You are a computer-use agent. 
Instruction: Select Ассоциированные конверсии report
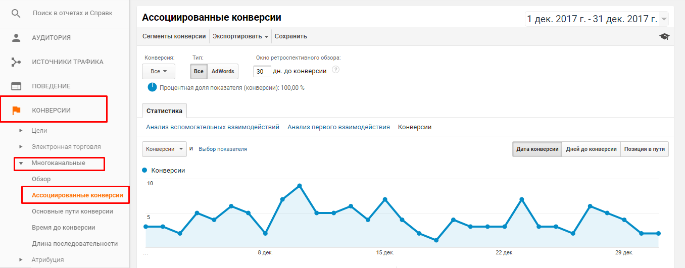77,195
